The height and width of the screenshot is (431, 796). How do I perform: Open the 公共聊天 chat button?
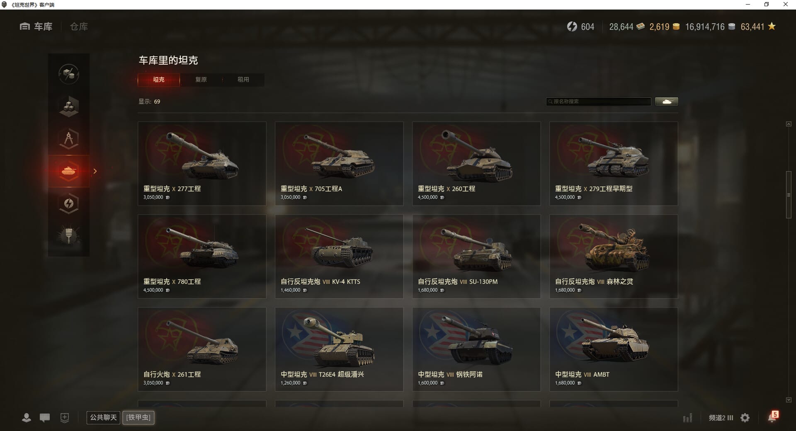click(103, 417)
